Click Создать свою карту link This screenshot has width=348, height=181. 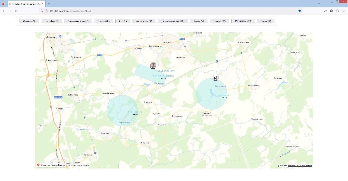(78, 165)
